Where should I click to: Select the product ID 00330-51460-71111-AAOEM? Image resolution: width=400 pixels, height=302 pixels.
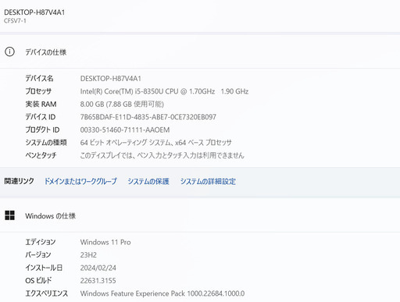pyautogui.click(x=125, y=130)
